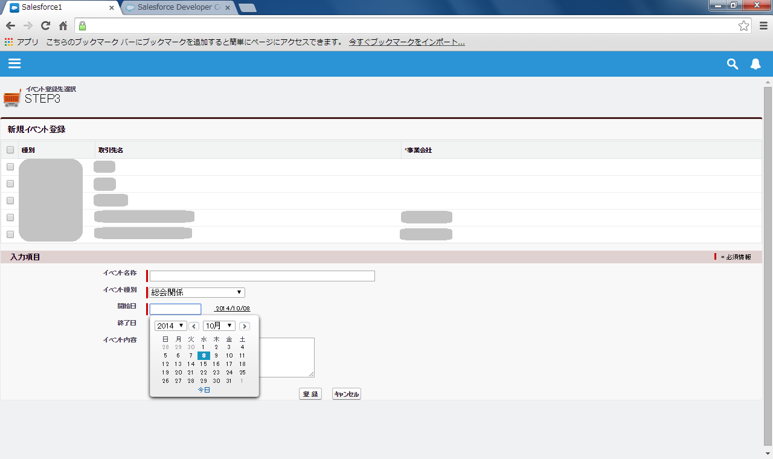Pick date 25 in the calendar
The image size is (773, 459).
tap(242, 373)
